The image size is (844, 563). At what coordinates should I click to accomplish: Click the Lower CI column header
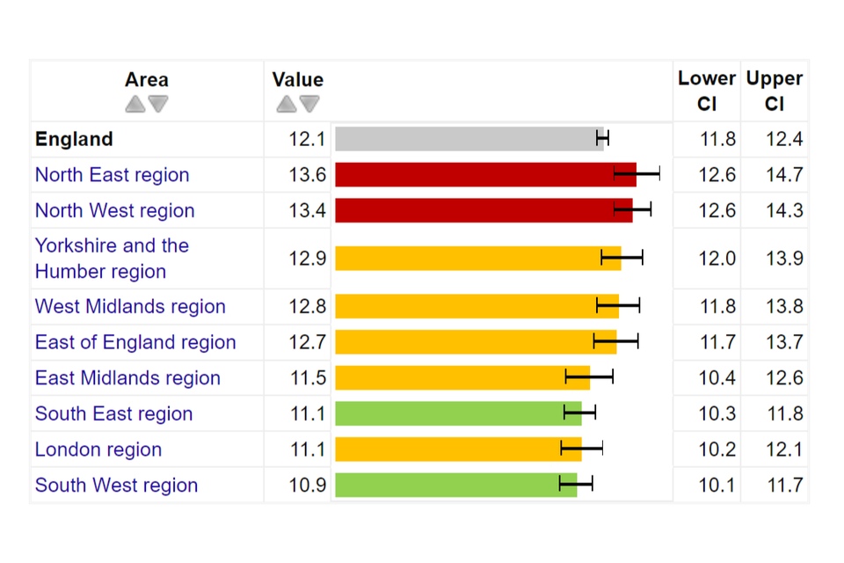click(x=707, y=91)
